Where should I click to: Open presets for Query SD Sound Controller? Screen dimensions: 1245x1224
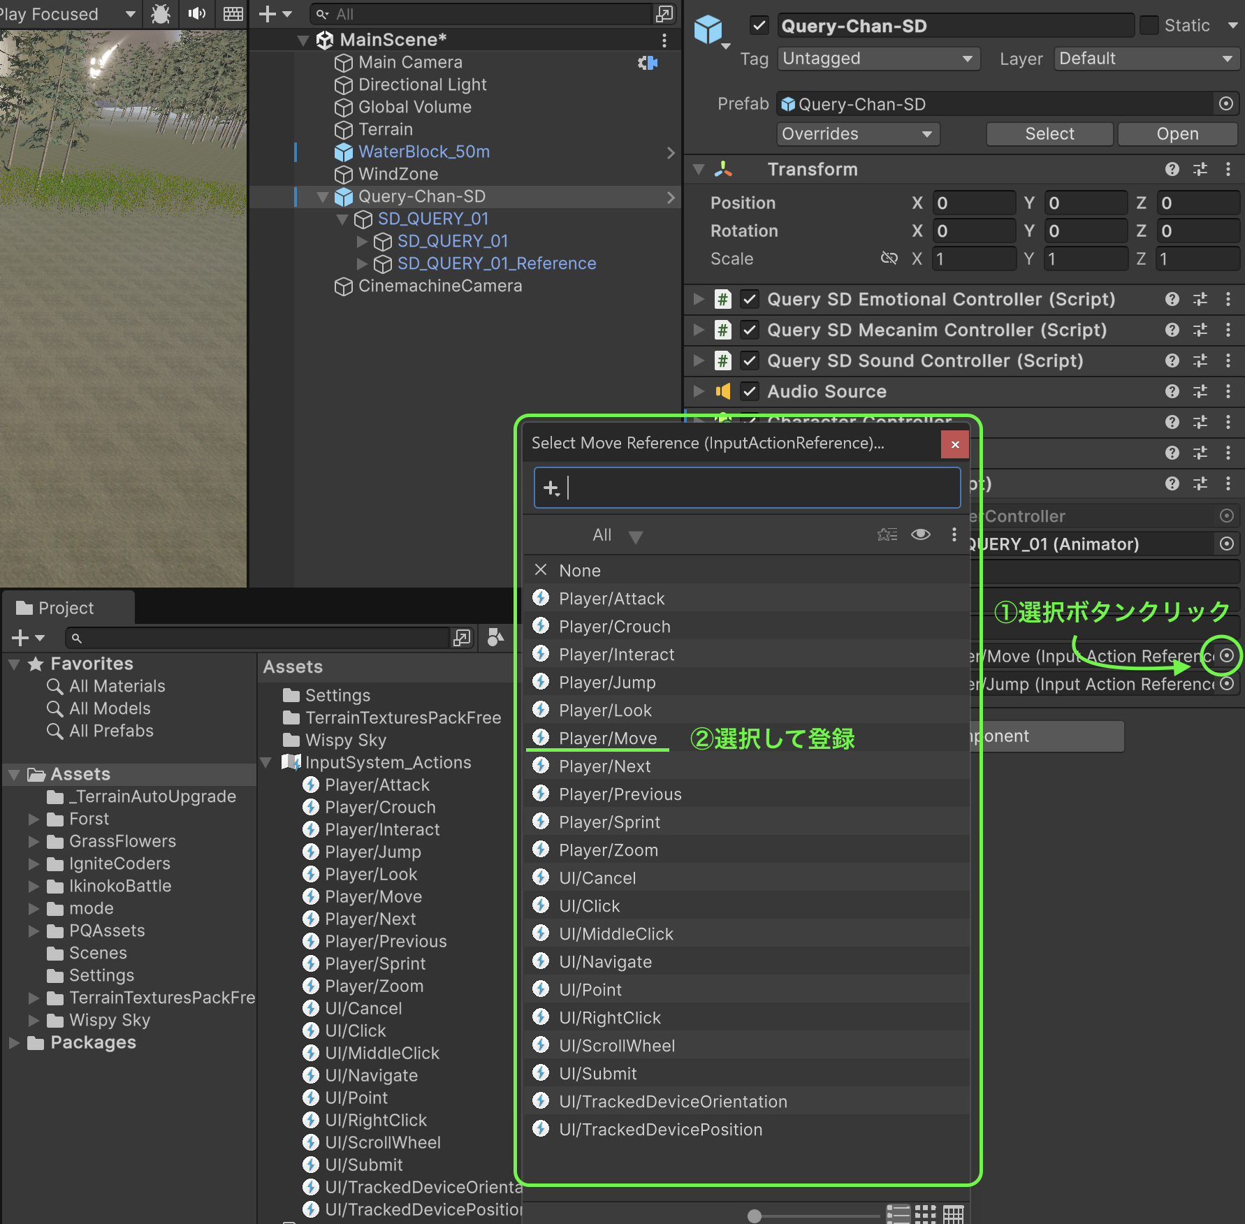1200,360
